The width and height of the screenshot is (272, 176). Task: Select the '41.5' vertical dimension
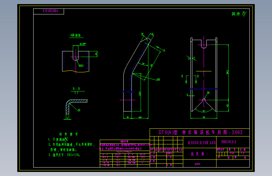[x=227, y=105]
